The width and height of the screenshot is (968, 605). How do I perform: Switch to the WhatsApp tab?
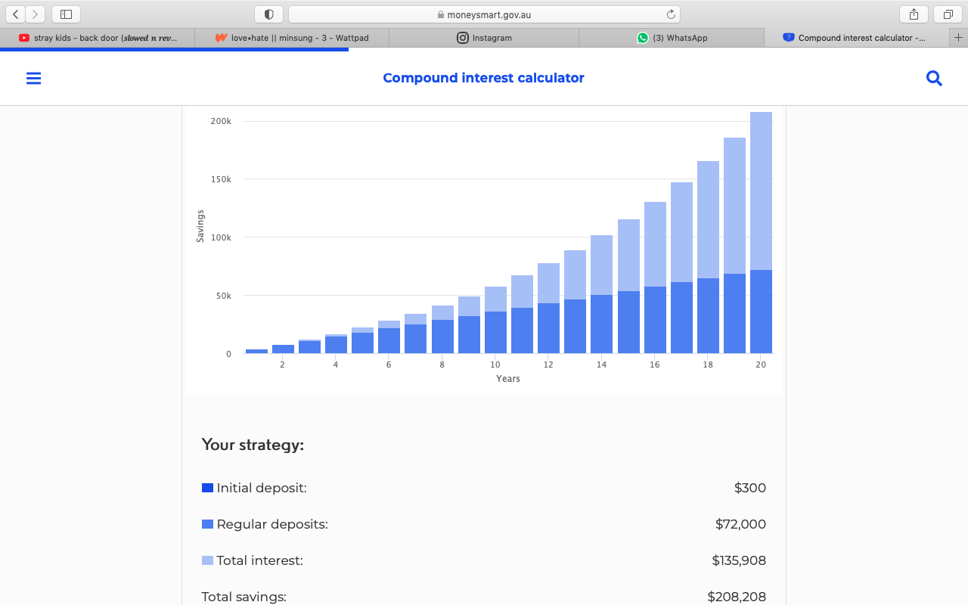coord(672,38)
